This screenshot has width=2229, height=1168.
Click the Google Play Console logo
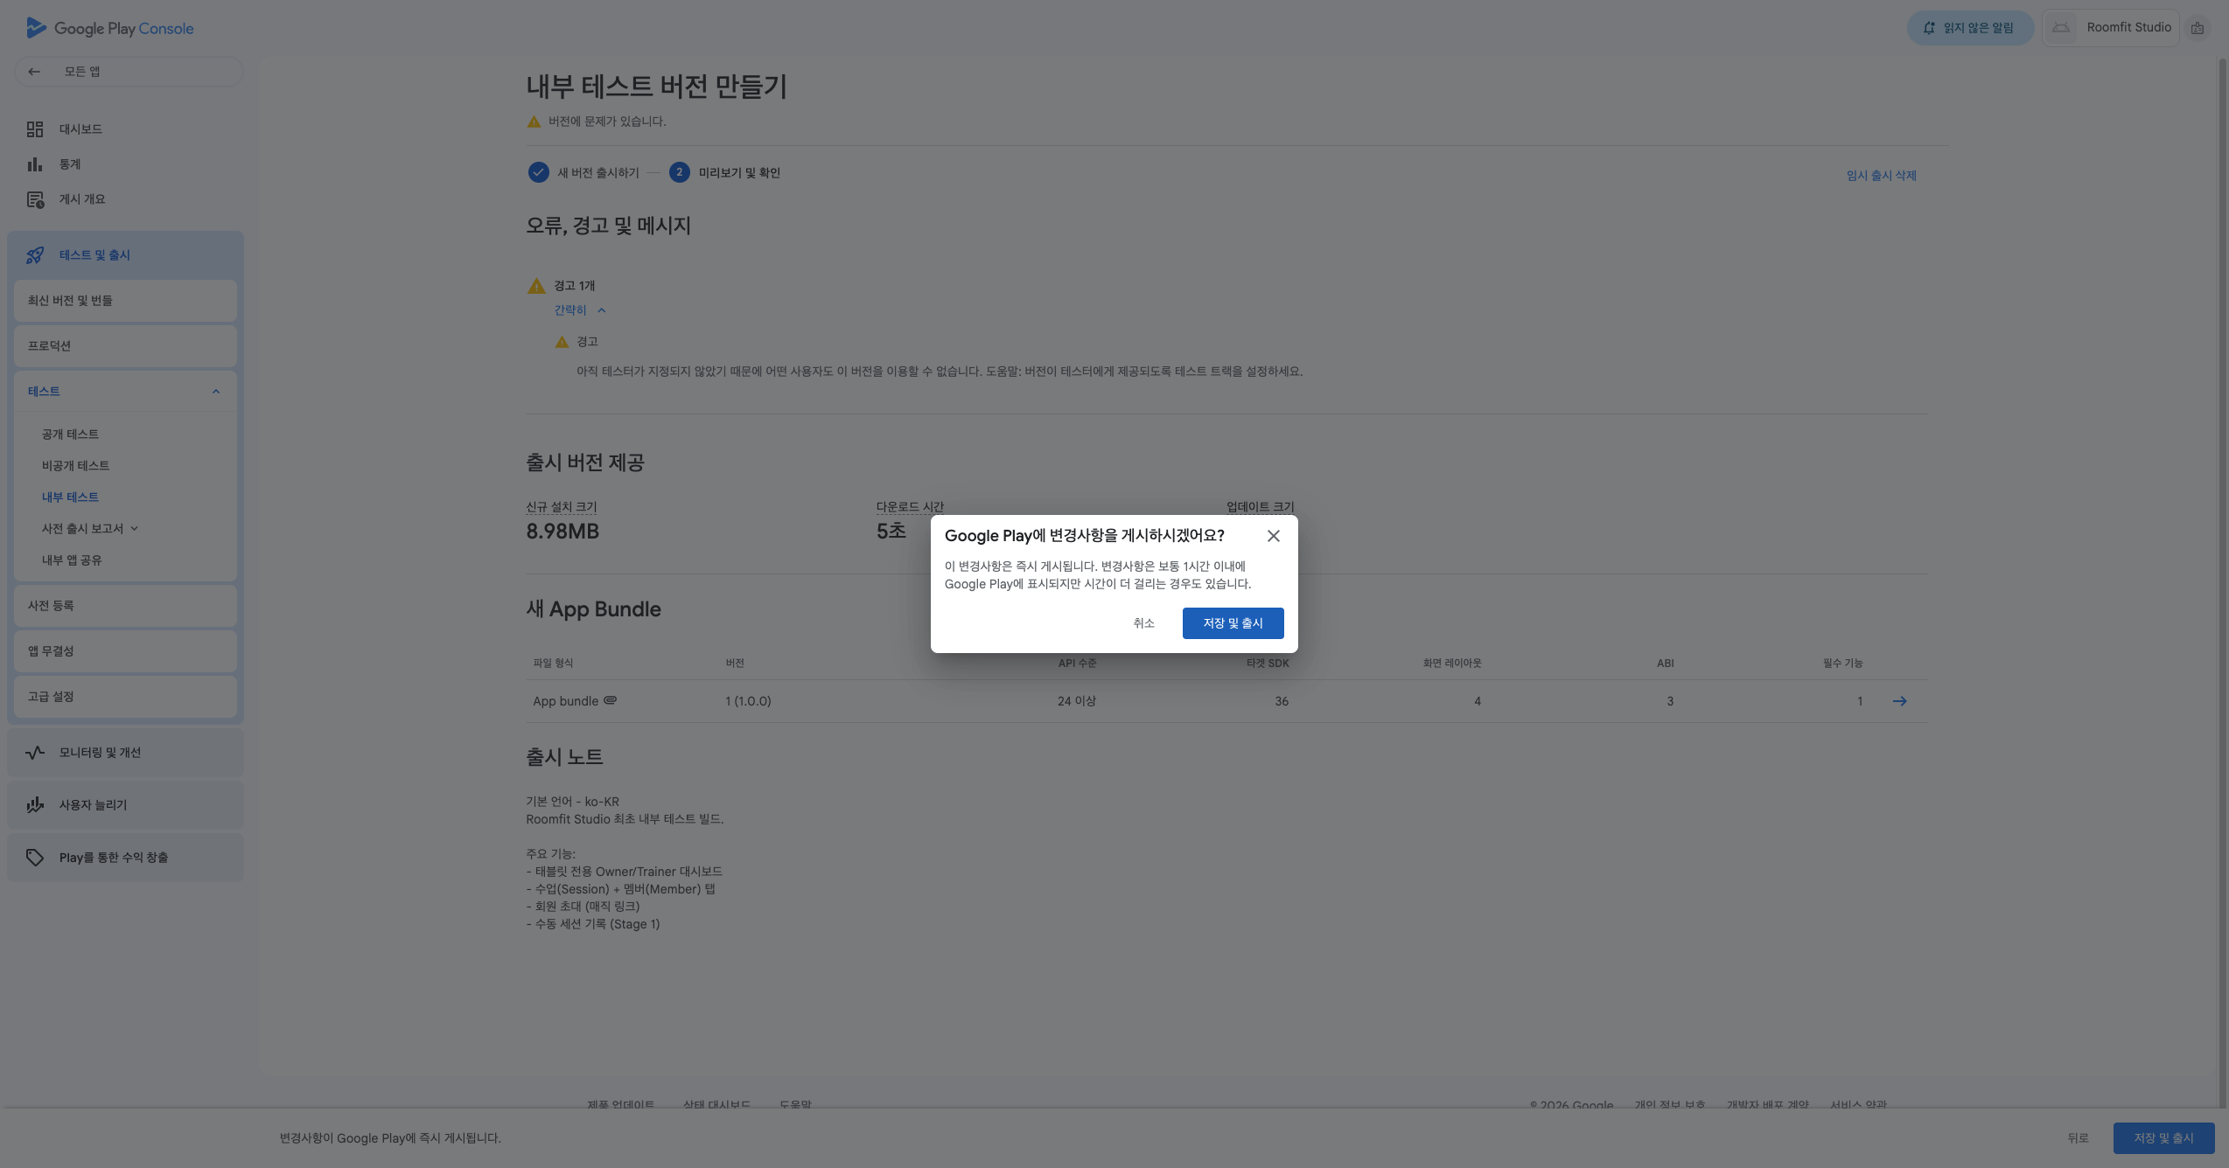click(110, 28)
